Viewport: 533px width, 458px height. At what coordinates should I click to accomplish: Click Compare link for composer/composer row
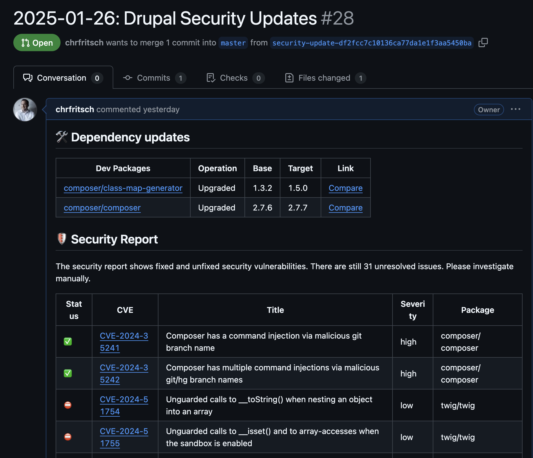pyautogui.click(x=346, y=208)
